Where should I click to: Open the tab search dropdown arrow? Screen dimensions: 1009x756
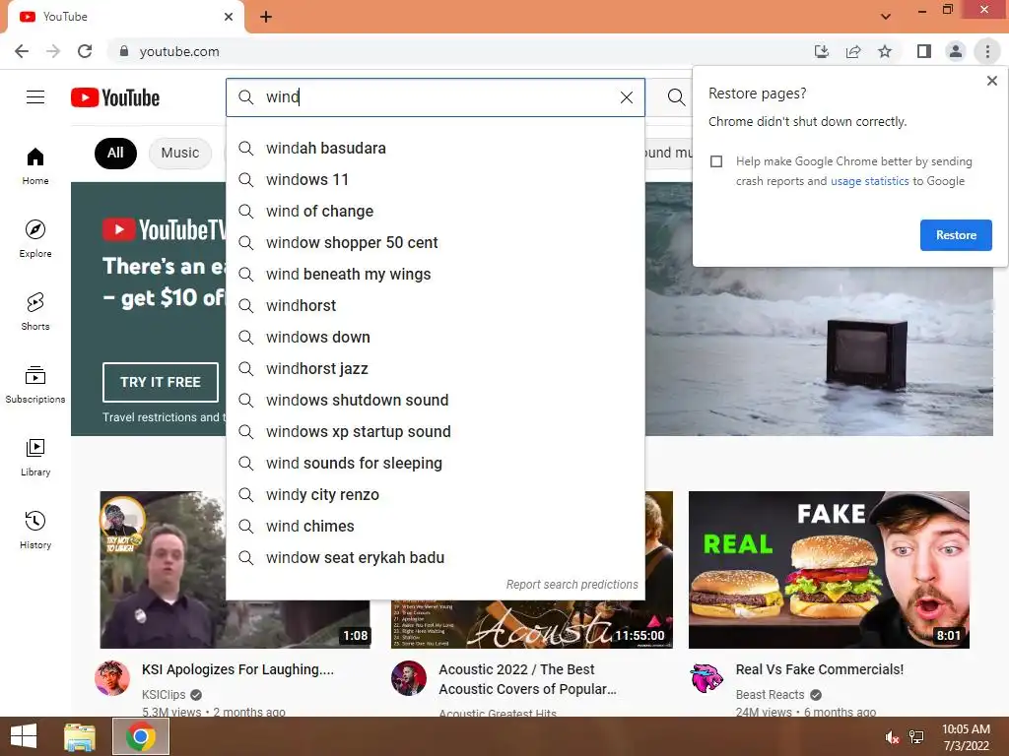(x=886, y=17)
